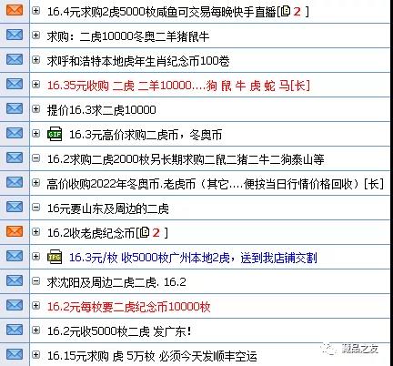This screenshot has width=393, height=366.
Task: Click the GIF attachment icon on 16.3元高价求购二虎币
Action: click(55, 134)
